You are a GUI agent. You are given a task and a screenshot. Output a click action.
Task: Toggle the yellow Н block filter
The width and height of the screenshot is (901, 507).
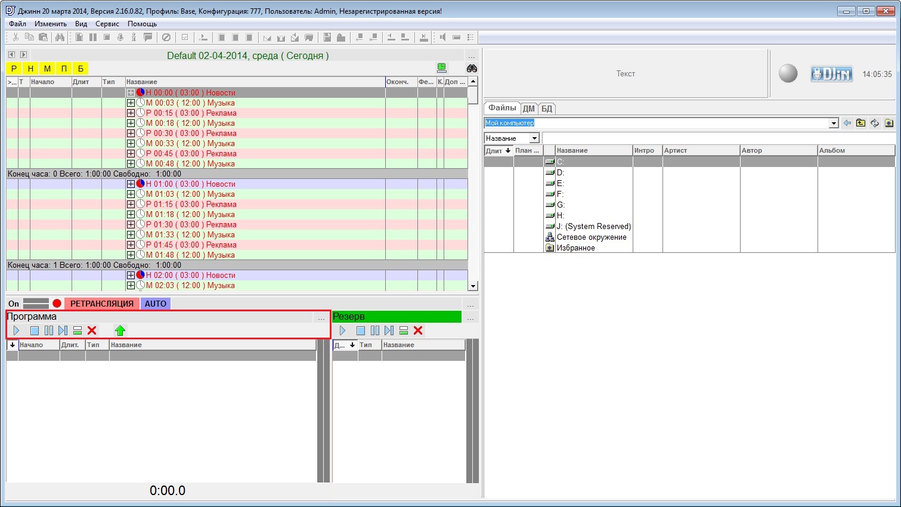(30, 69)
